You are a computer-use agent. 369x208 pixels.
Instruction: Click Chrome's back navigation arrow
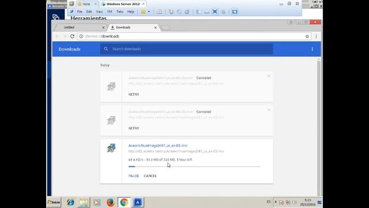(57, 36)
